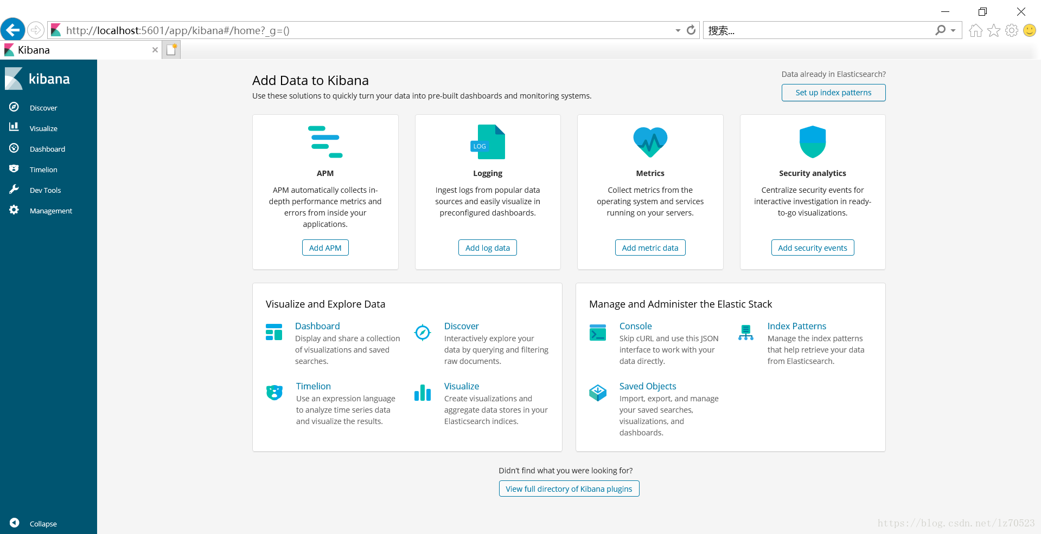Collapse the sidebar via Collapse label

(43, 524)
